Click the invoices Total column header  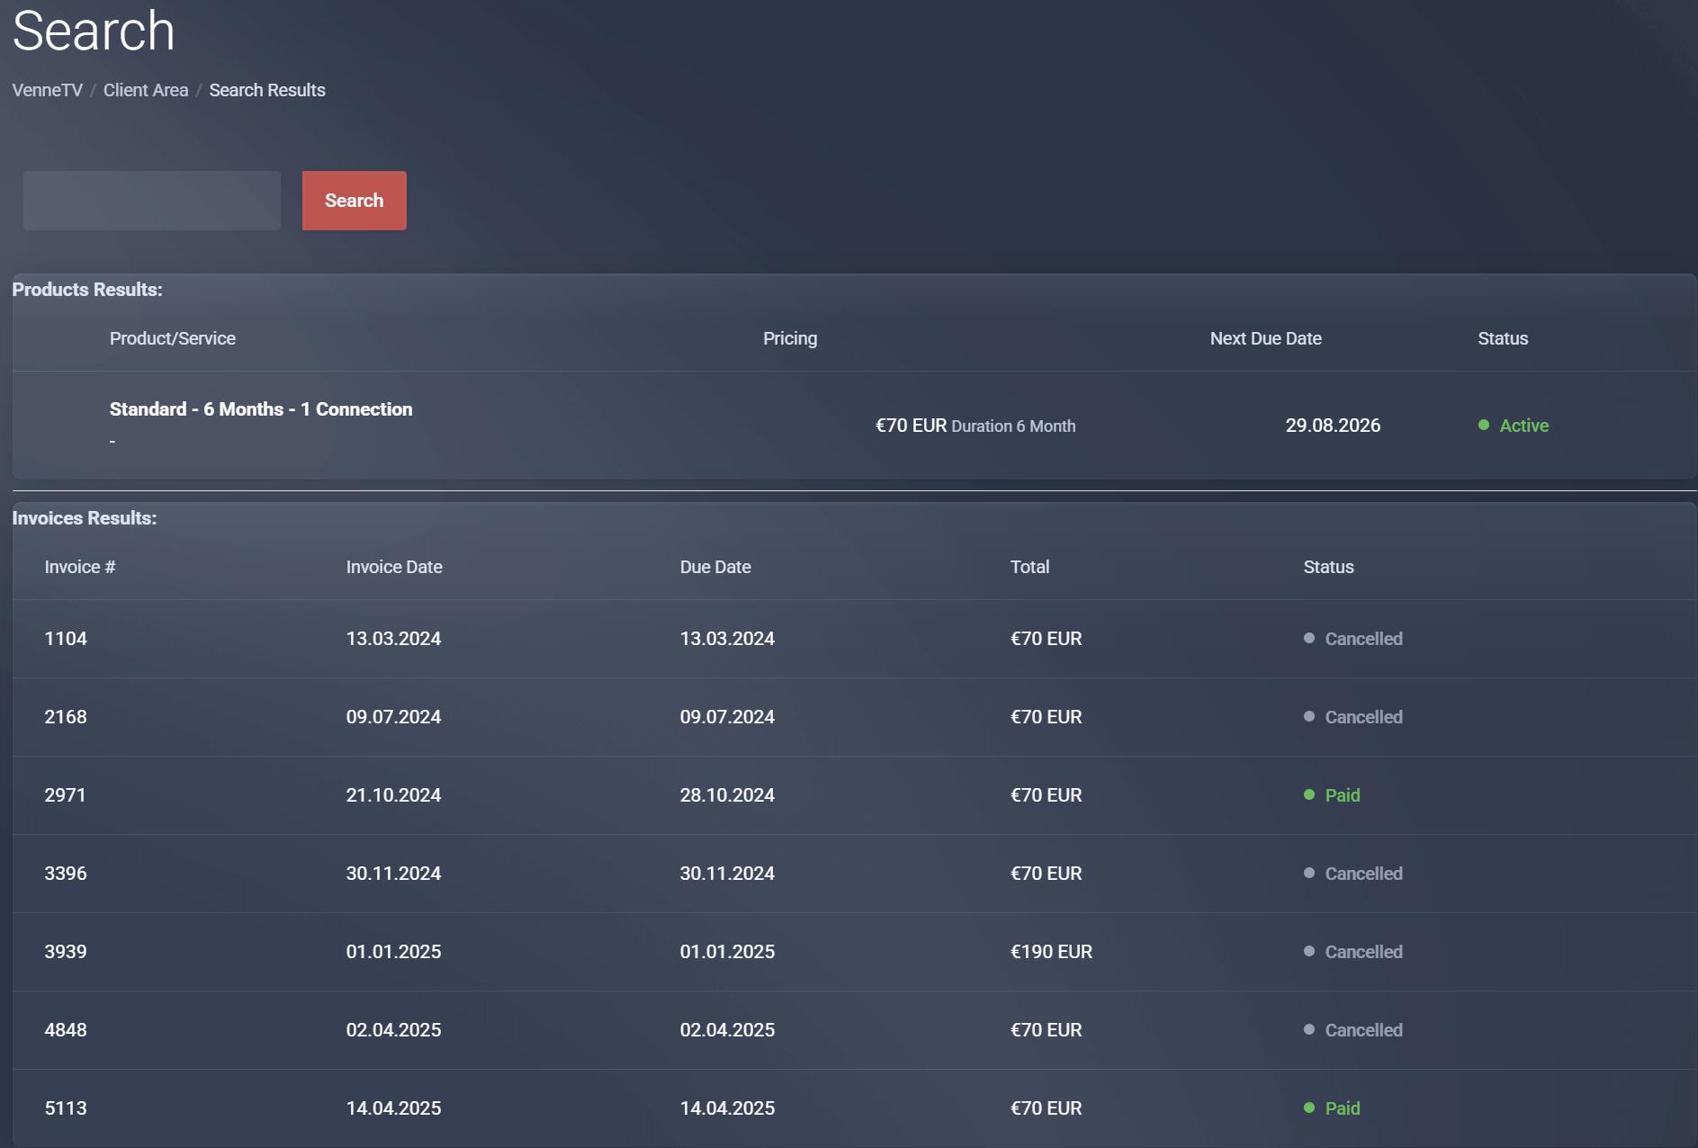click(1029, 567)
